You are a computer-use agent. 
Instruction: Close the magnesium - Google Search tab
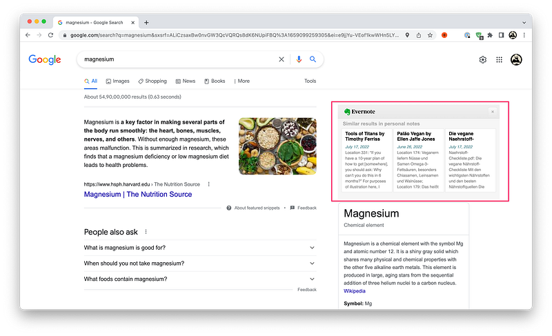coord(132,23)
